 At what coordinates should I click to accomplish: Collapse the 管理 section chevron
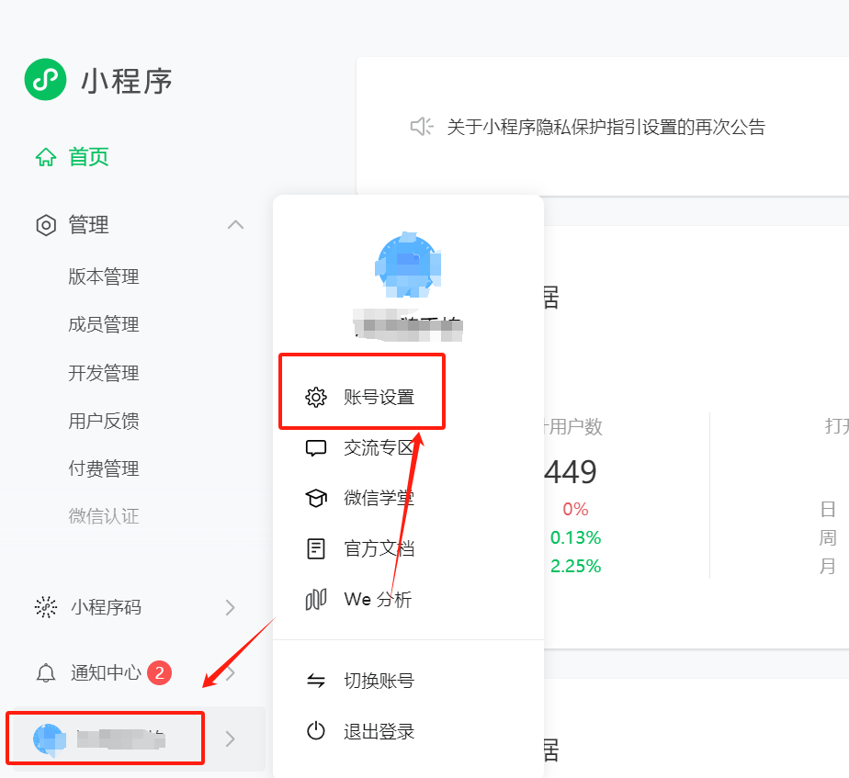(235, 225)
